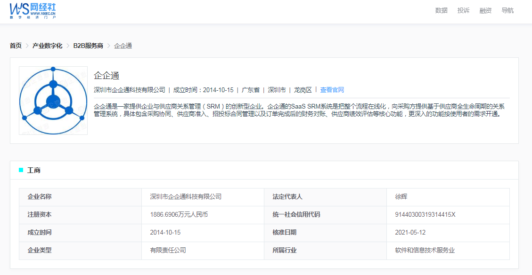Click the 注册资本 label cell

tap(81, 215)
